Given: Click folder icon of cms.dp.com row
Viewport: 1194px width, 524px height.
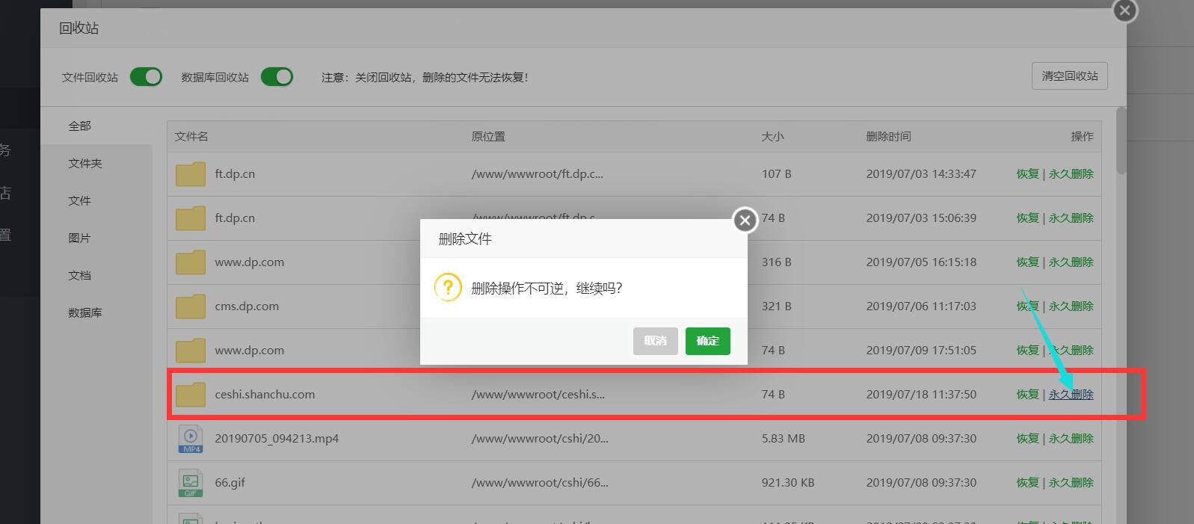Looking at the screenshot, I should tap(191, 306).
